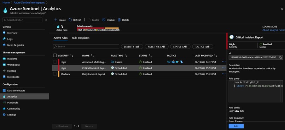The height and width of the screenshot is (130, 285).
Task: Open Playbooks in the sidebar
Action: [x=13, y=102]
